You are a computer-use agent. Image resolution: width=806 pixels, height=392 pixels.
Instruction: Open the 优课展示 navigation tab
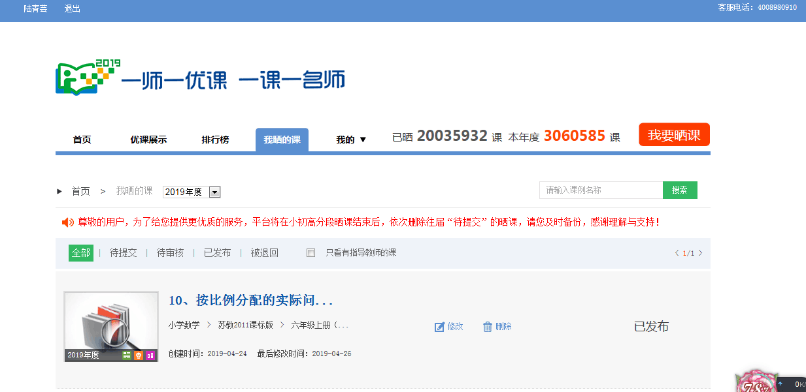click(x=148, y=140)
